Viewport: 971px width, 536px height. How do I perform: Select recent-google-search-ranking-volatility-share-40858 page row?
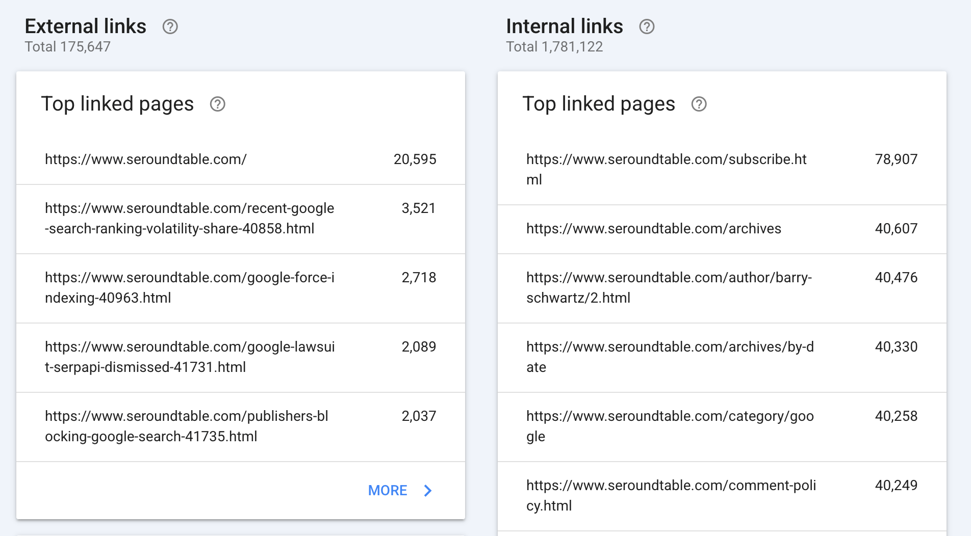coord(241,219)
